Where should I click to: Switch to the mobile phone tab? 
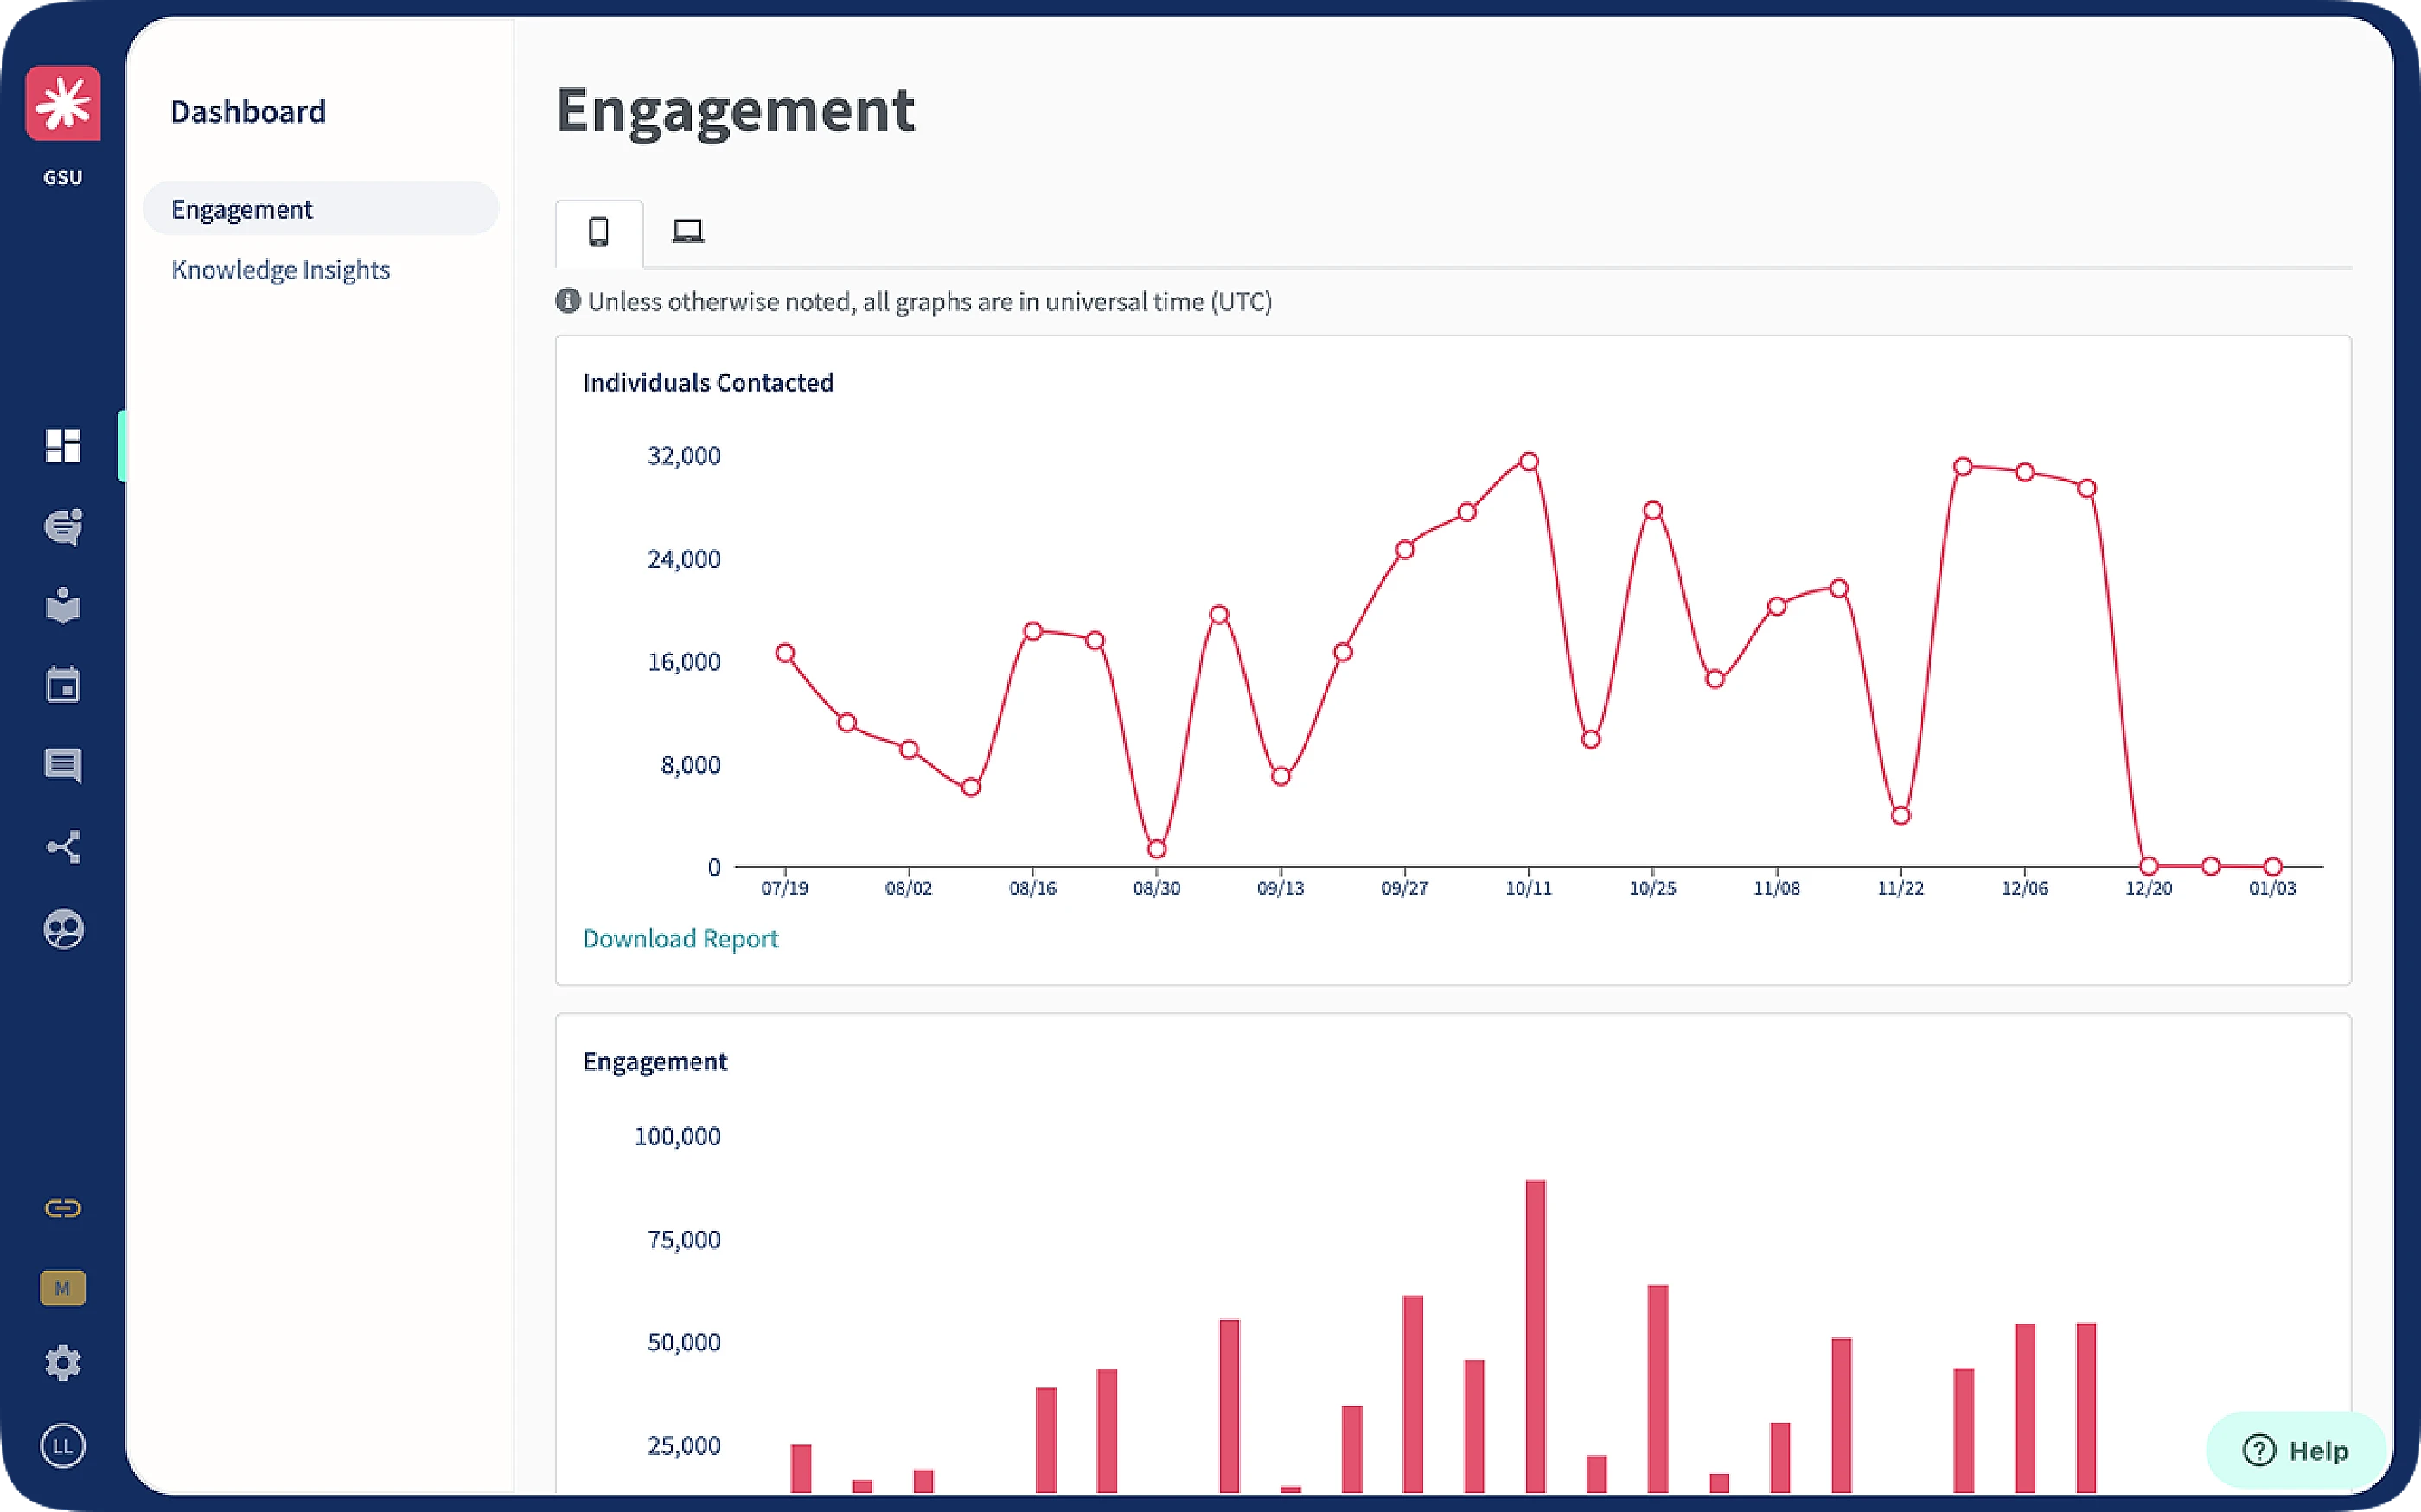coord(598,232)
